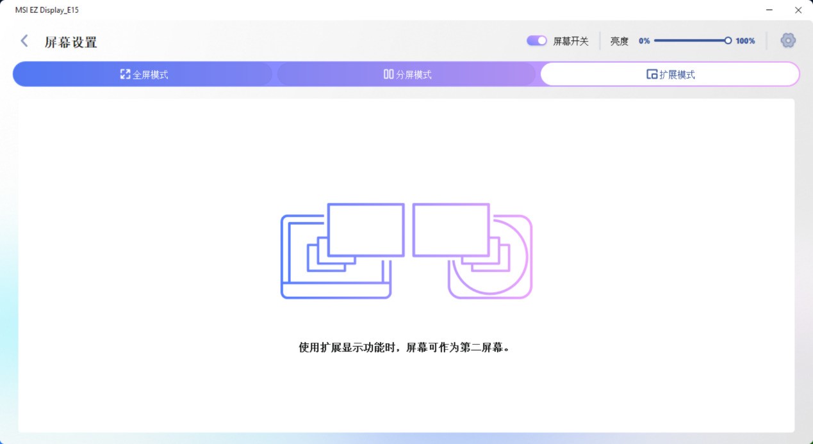This screenshot has height=444, width=813.
Task: Click the brightness slider handle
Action: (728, 40)
